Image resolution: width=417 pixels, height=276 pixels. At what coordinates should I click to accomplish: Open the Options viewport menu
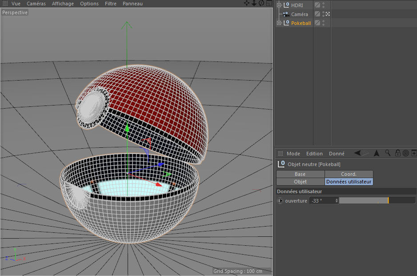click(x=89, y=4)
